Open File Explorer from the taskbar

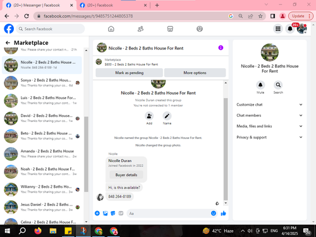(53, 231)
